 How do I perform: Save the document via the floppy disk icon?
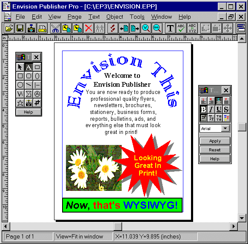click(20, 28)
